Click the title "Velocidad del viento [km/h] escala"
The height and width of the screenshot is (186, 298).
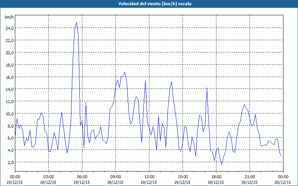pyautogui.click(x=155, y=4)
